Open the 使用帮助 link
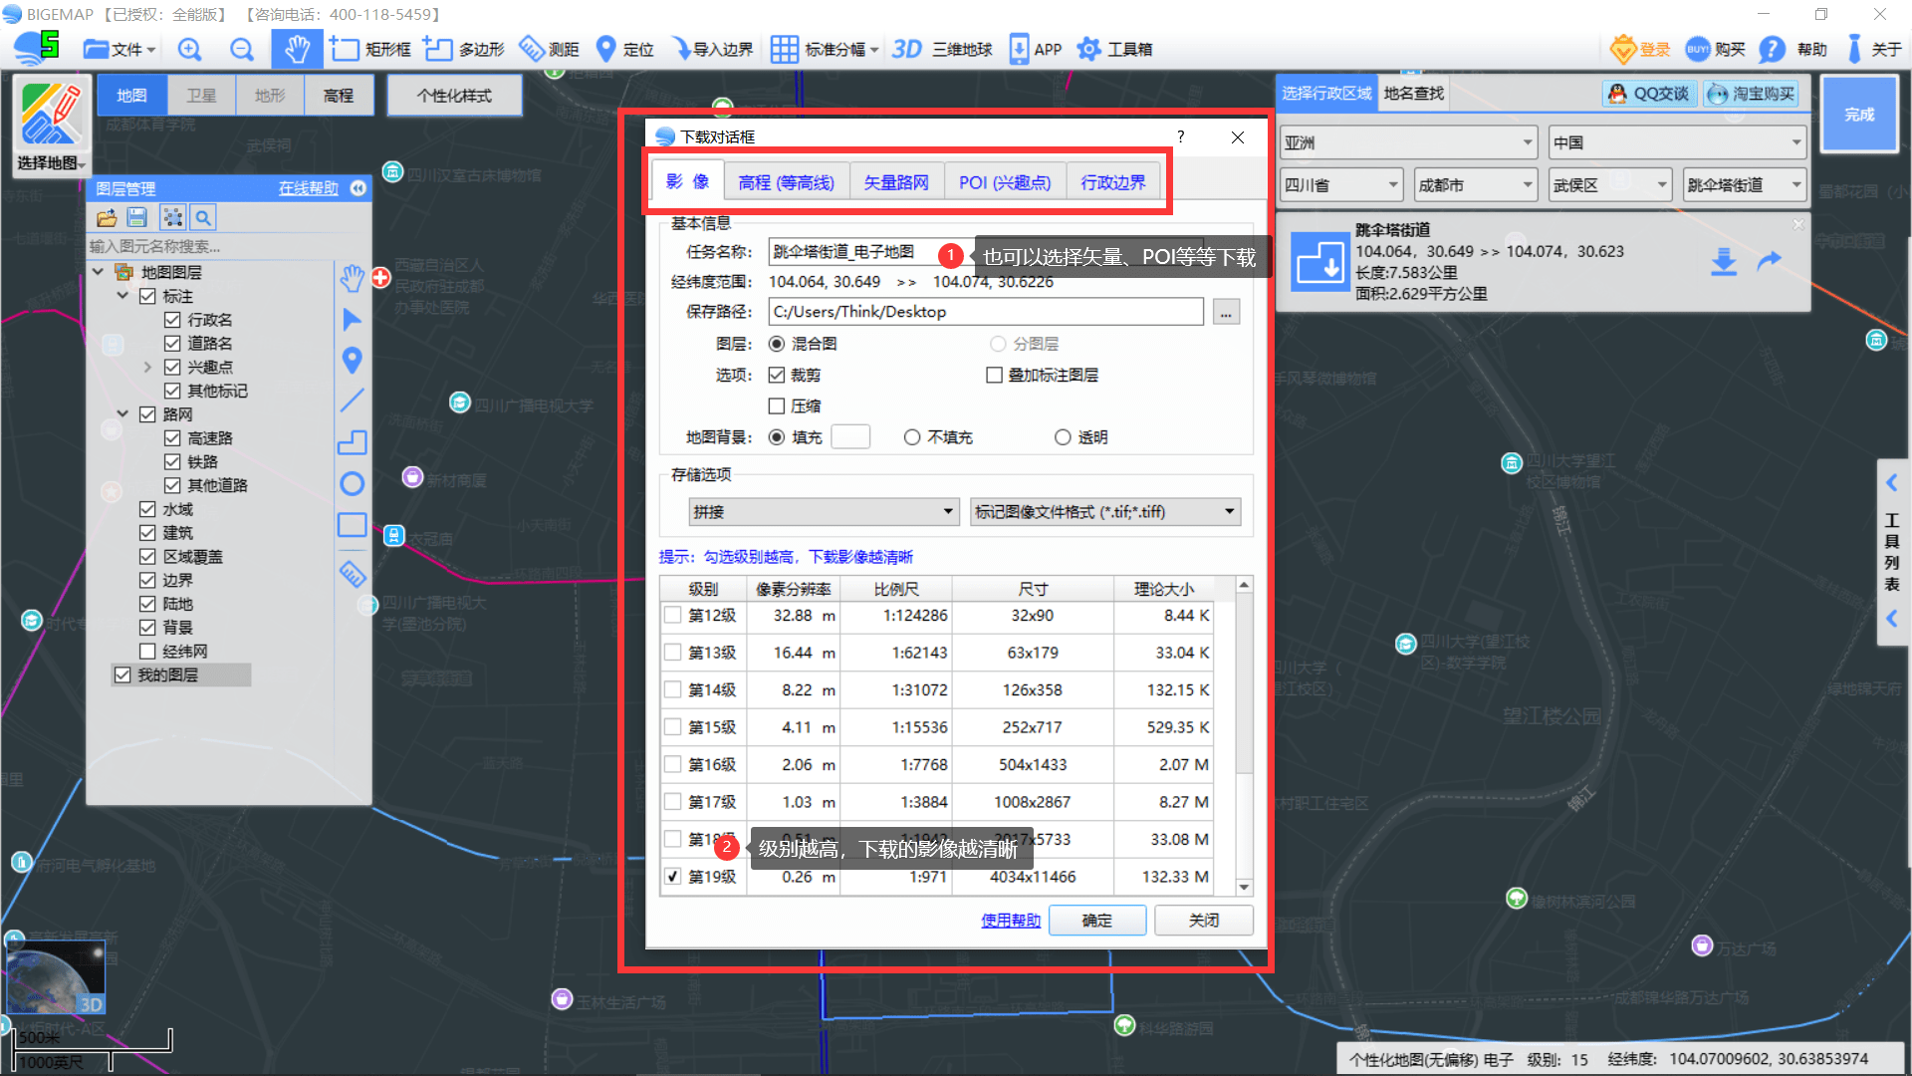1912x1076 pixels. click(x=1010, y=921)
